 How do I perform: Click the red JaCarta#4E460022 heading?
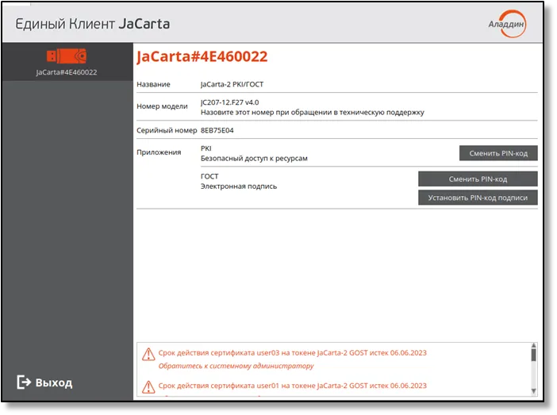click(x=202, y=56)
